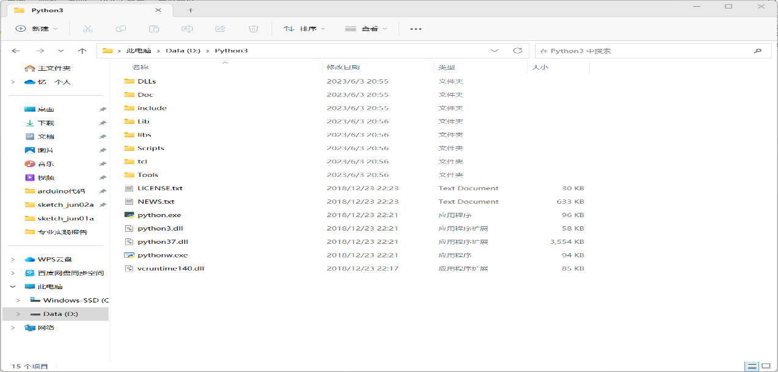This screenshot has height=372, width=778.
Task: Select the LICENSE.txt document icon
Action: [x=129, y=188]
